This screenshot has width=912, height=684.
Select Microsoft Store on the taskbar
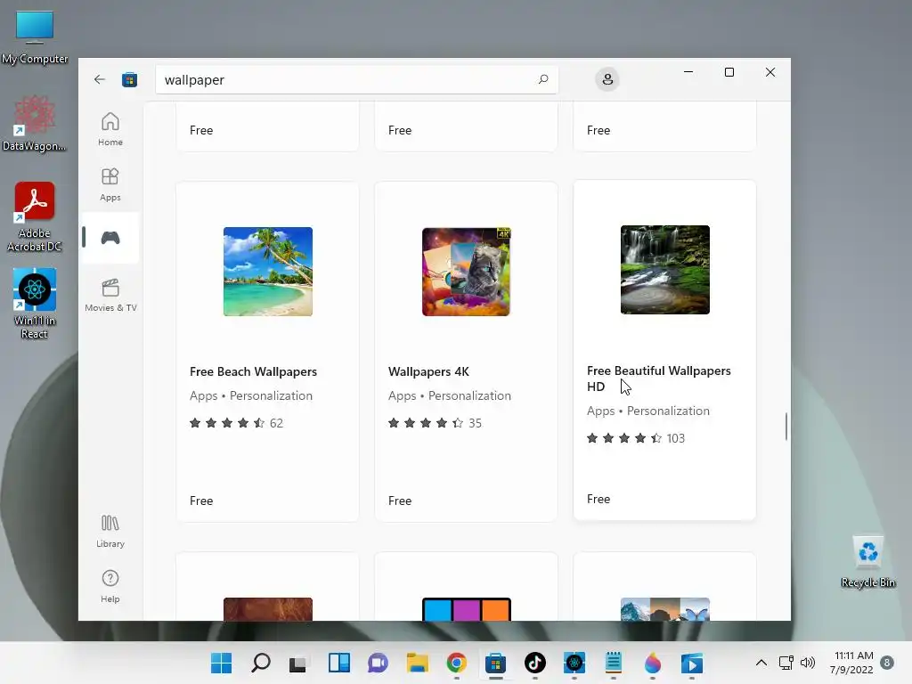coord(495,663)
